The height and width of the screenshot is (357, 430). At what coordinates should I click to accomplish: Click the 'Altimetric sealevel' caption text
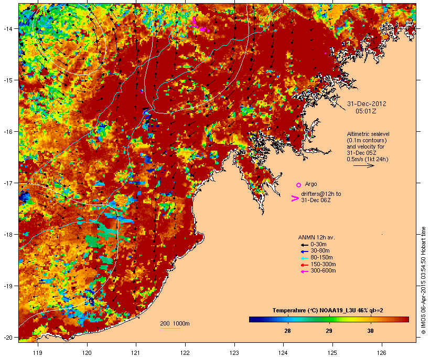(368, 134)
